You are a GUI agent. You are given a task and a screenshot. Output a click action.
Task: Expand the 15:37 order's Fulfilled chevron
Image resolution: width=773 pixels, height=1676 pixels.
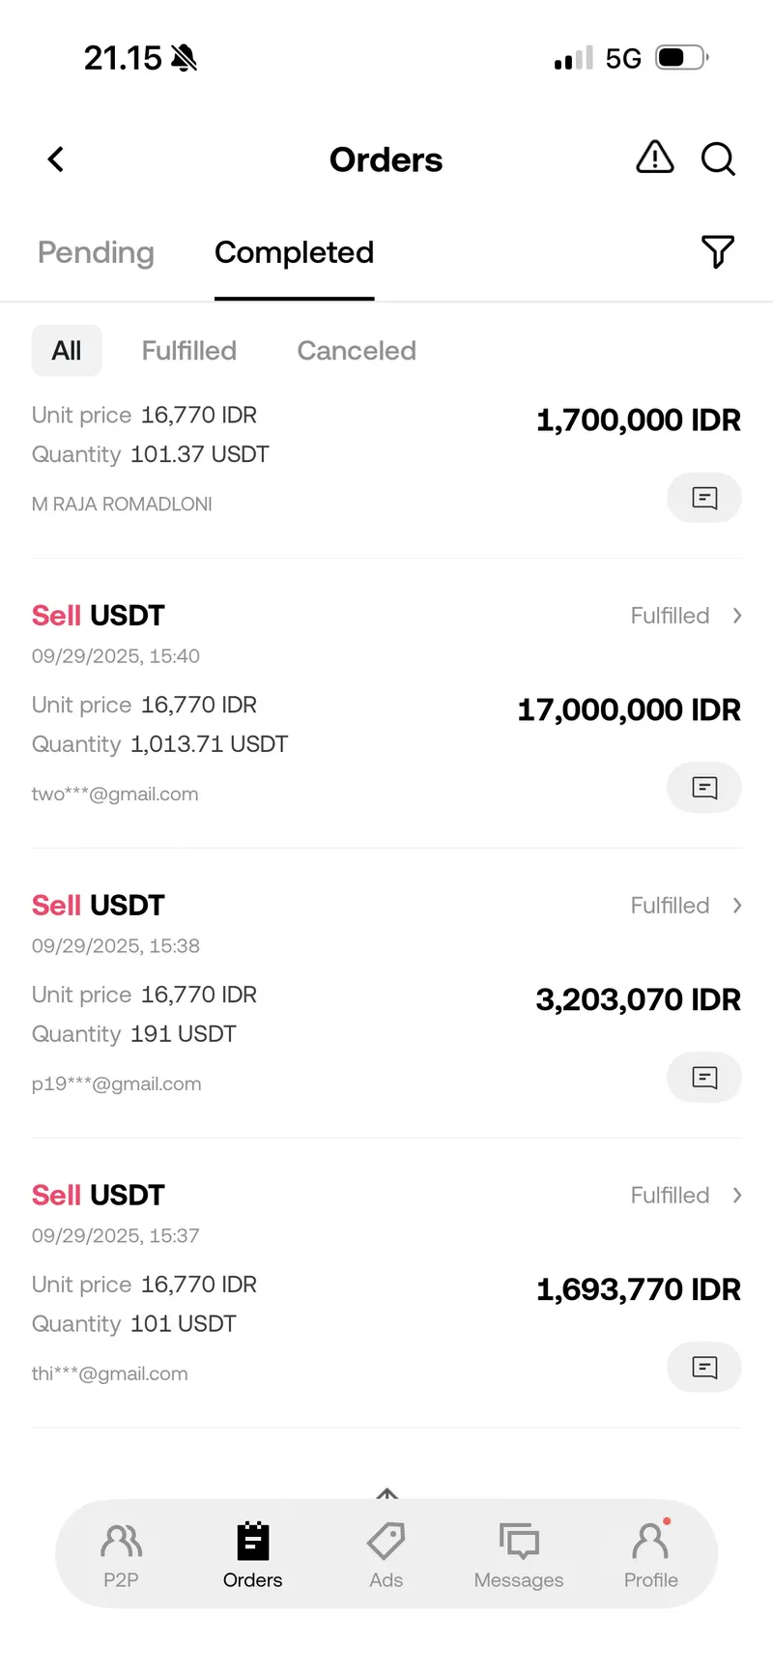pos(737,1196)
